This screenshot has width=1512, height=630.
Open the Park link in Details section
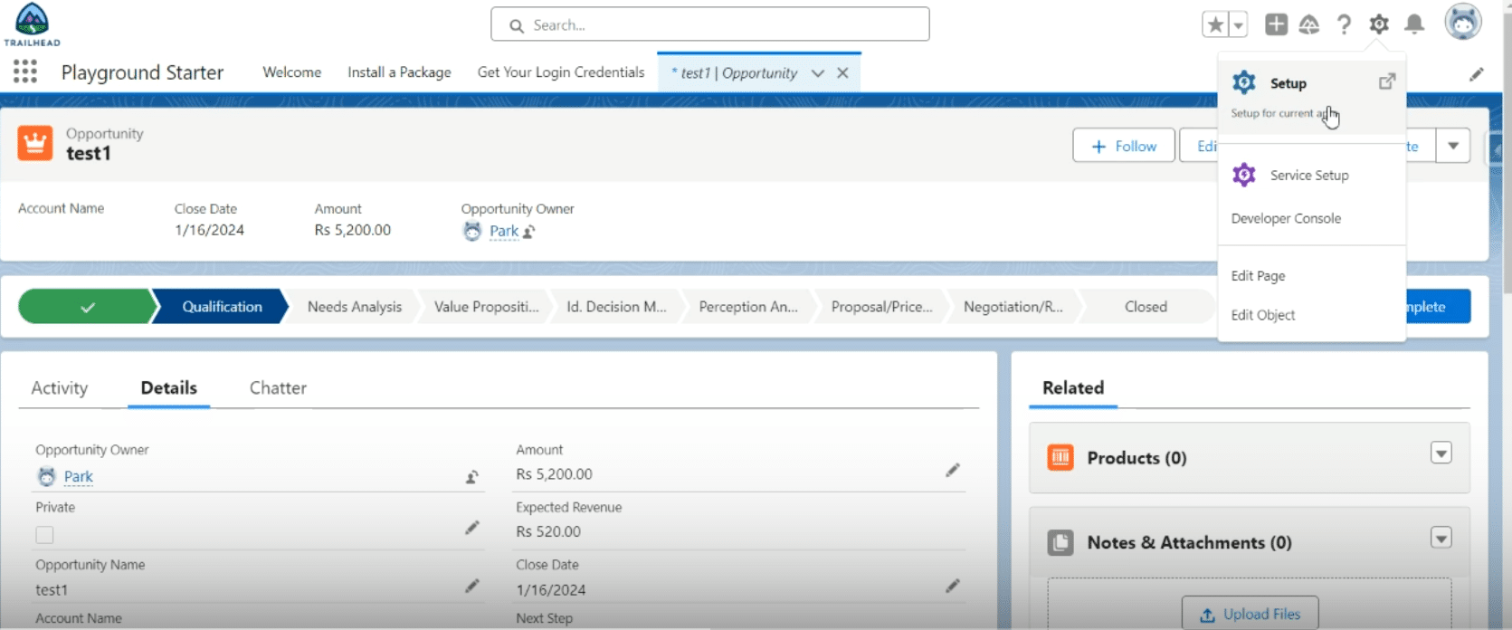79,476
